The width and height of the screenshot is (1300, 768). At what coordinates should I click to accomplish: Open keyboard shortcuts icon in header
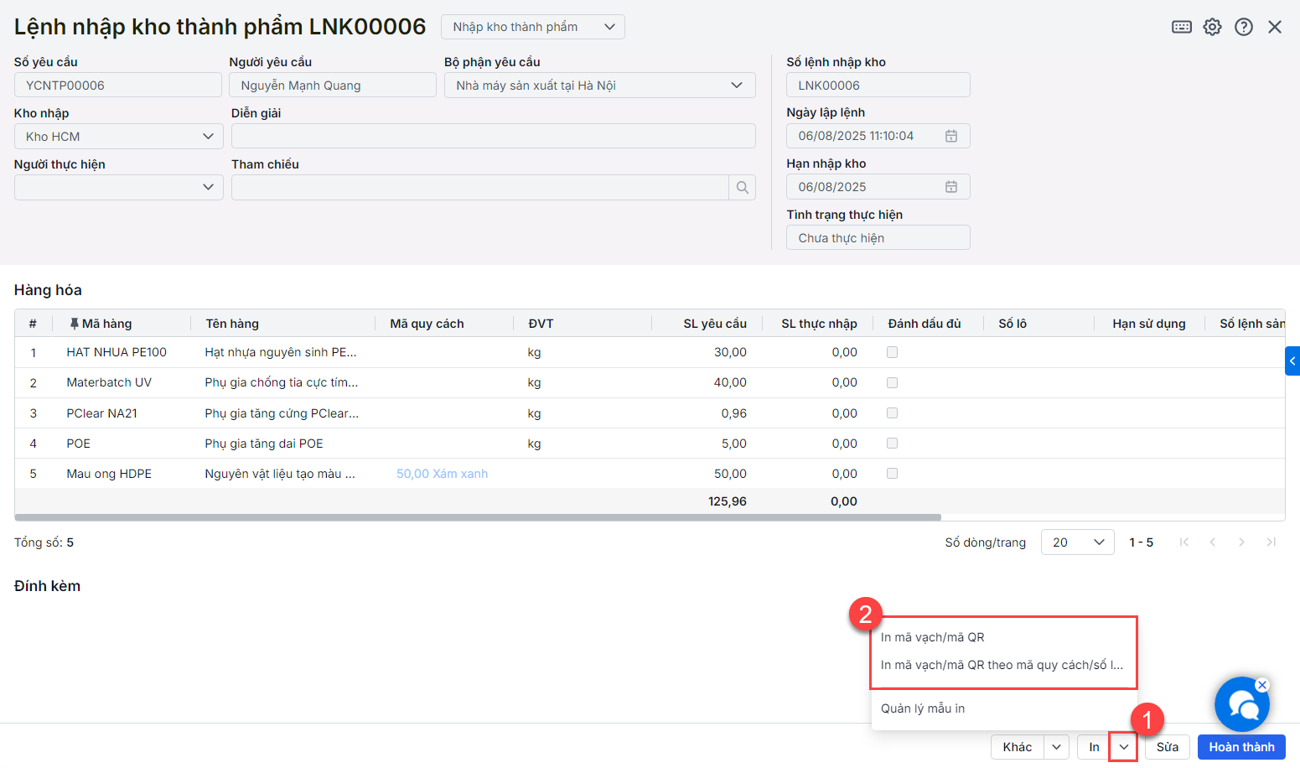1181,27
